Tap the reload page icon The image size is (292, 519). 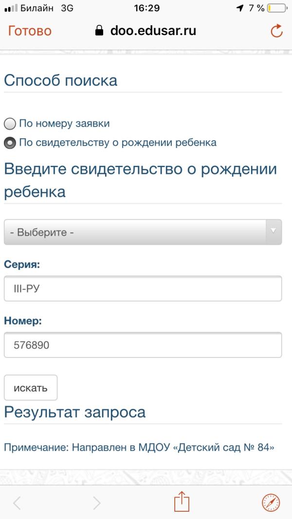(276, 31)
